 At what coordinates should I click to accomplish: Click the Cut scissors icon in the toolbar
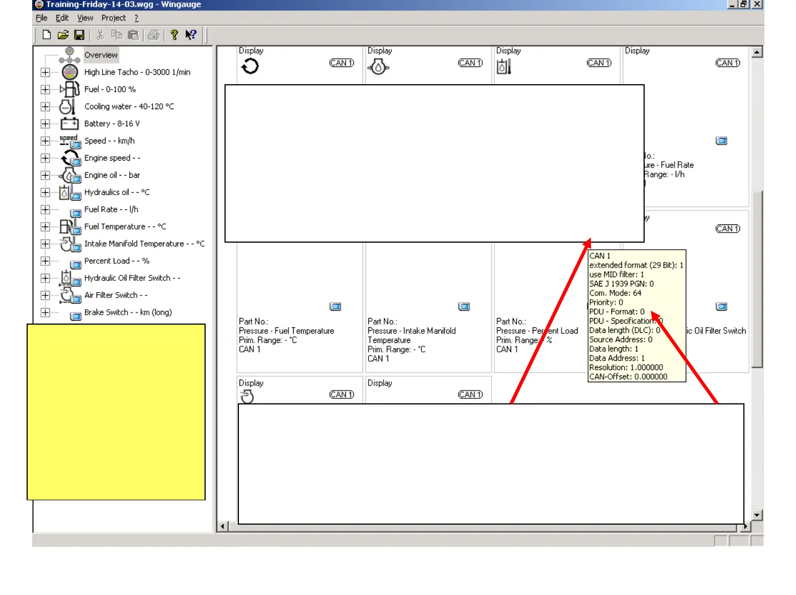tap(100, 35)
